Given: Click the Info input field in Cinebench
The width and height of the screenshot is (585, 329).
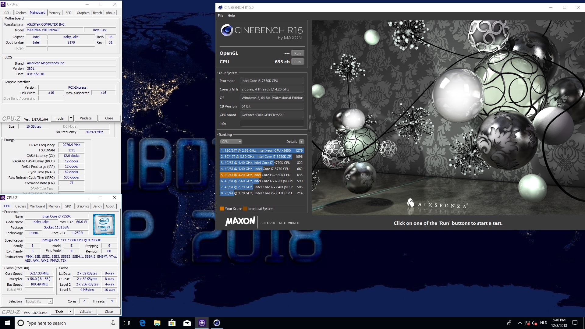Looking at the screenshot, I should coord(272,123).
